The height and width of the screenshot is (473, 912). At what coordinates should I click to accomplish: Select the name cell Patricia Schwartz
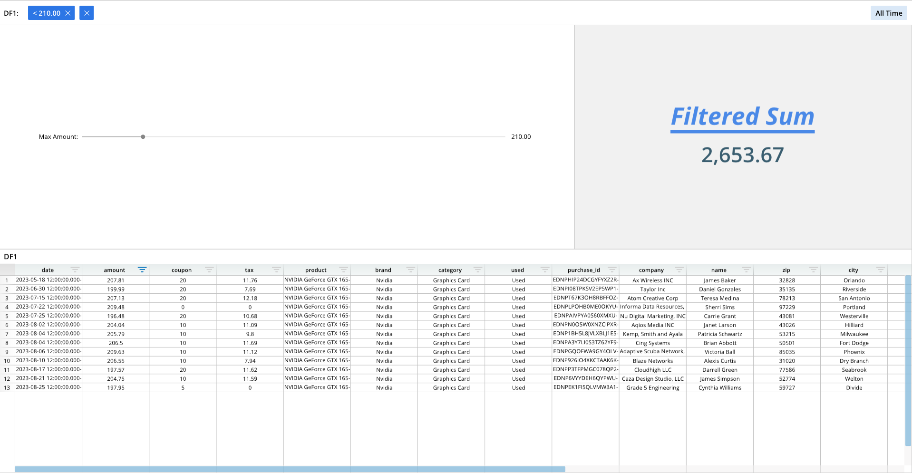(x=719, y=334)
